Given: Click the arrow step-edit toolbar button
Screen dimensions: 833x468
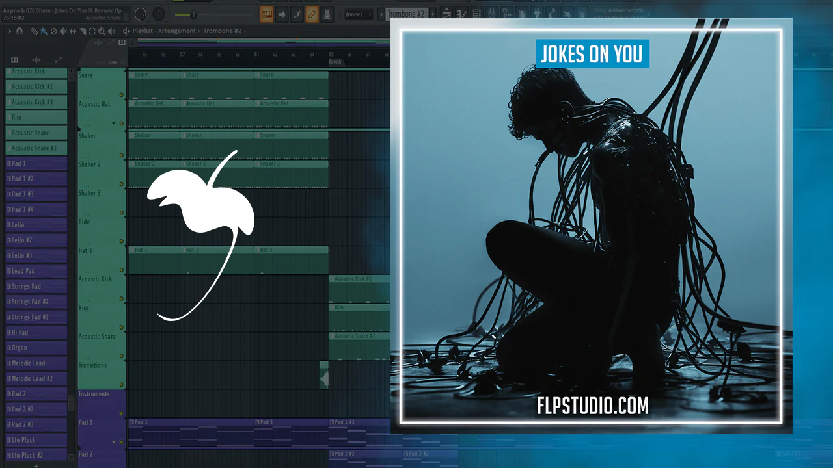Looking at the screenshot, I should (282, 14).
